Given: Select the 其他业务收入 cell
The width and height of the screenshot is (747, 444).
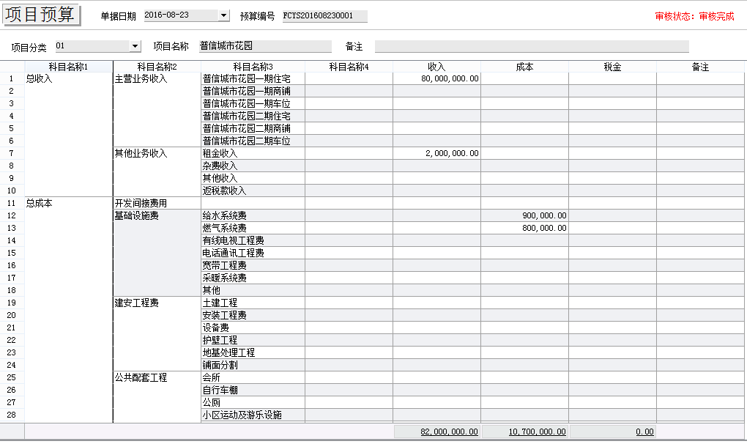Looking at the screenshot, I should (x=157, y=171).
